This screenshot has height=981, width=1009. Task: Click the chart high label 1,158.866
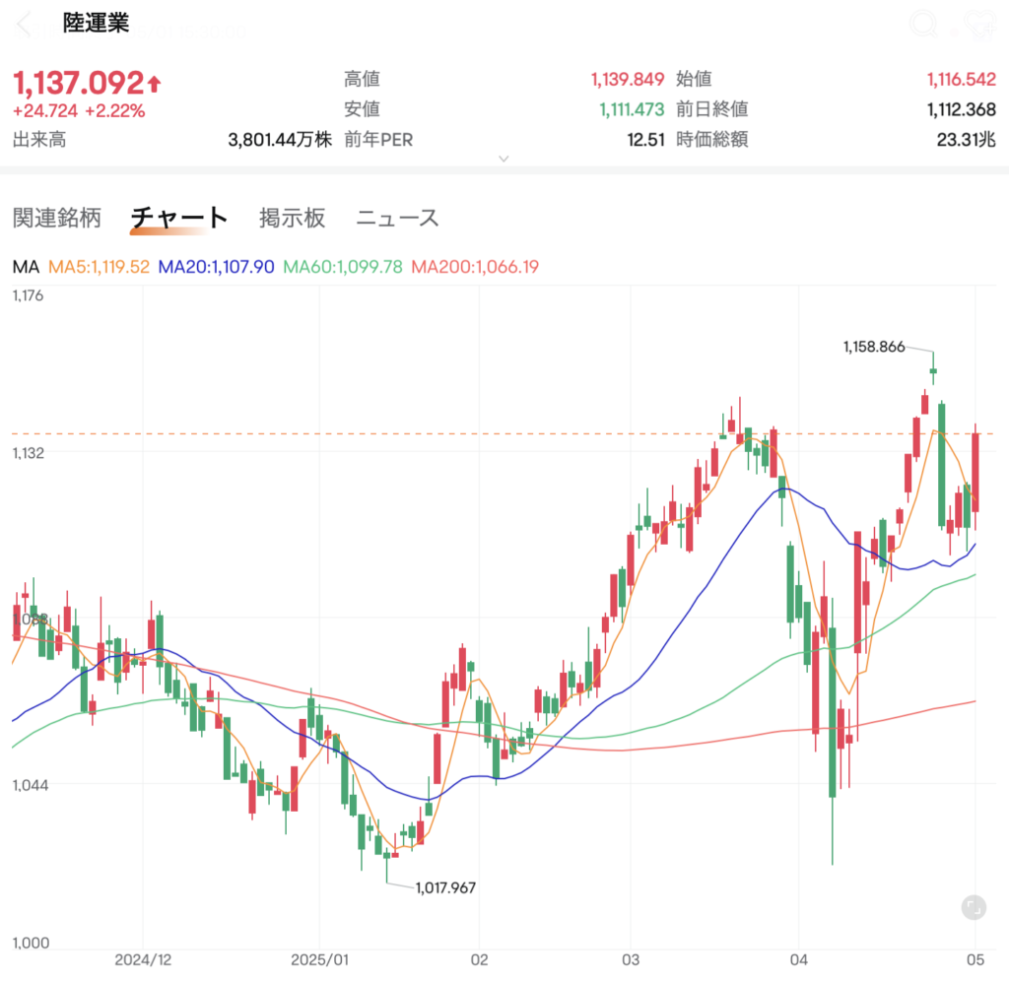coord(874,347)
